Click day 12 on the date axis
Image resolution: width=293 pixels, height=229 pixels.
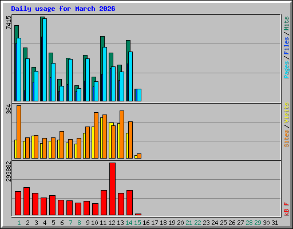point(112,223)
